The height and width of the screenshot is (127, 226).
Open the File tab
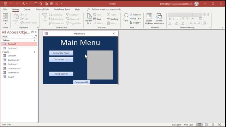tap(5, 10)
